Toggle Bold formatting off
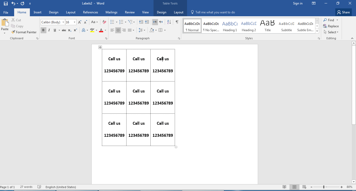The width and height of the screenshot is (356, 191). pyautogui.click(x=43, y=30)
